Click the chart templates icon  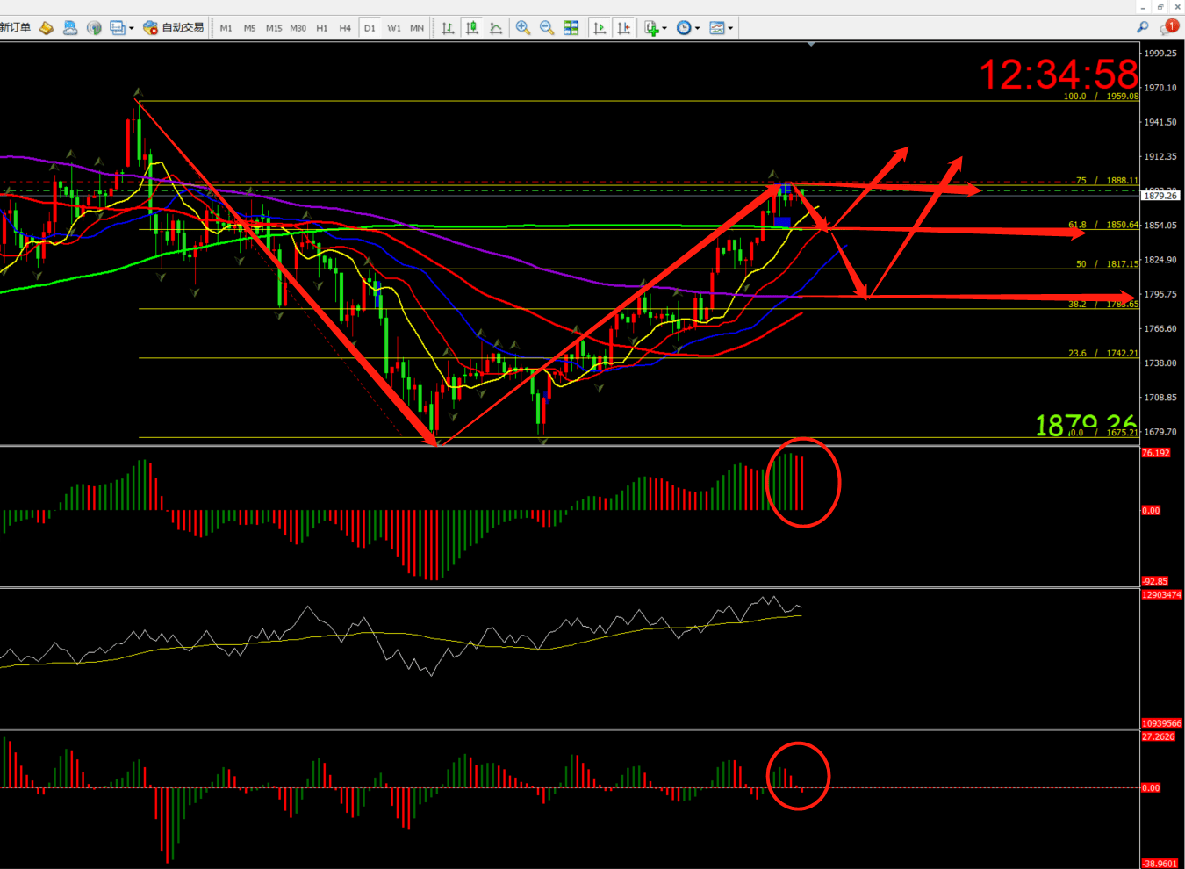717,28
